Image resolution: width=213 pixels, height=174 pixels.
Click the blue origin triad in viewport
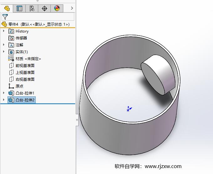(129, 109)
